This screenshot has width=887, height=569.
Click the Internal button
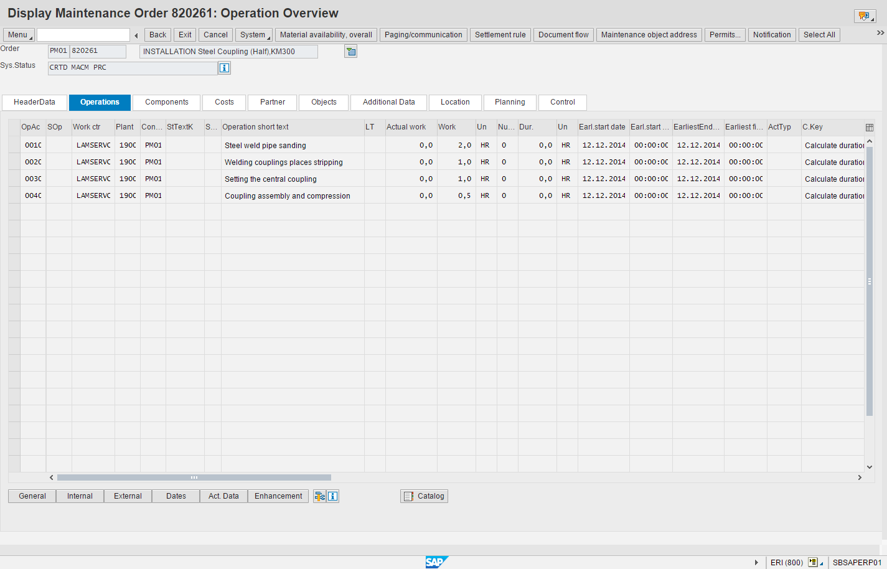[80, 496]
